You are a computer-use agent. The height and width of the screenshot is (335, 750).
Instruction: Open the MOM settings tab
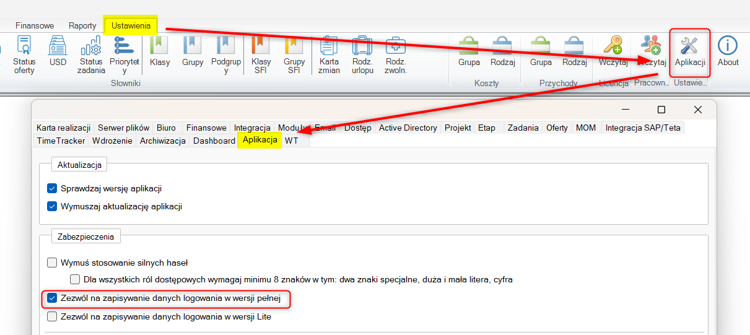586,128
